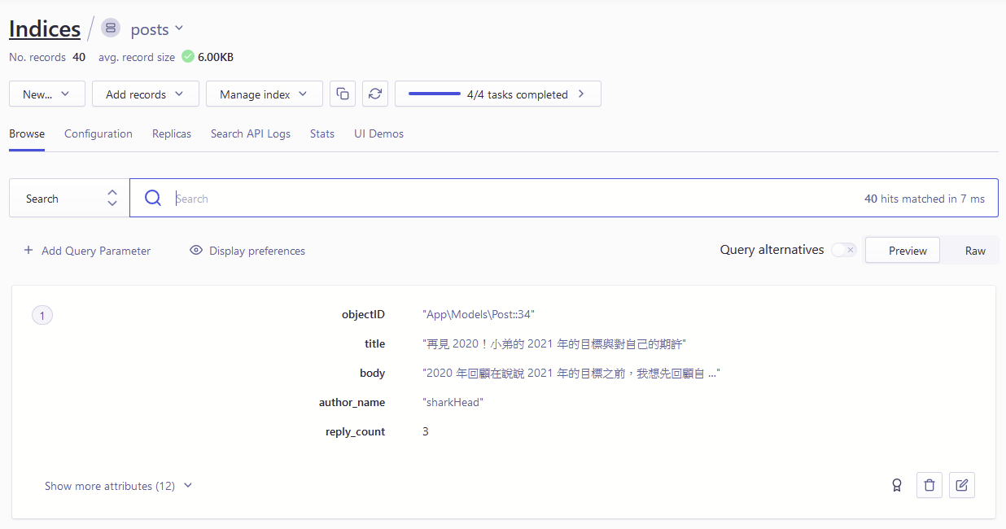Open the UI Demos tab
Image resolution: width=1006 pixels, height=529 pixels.
(378, 133)
